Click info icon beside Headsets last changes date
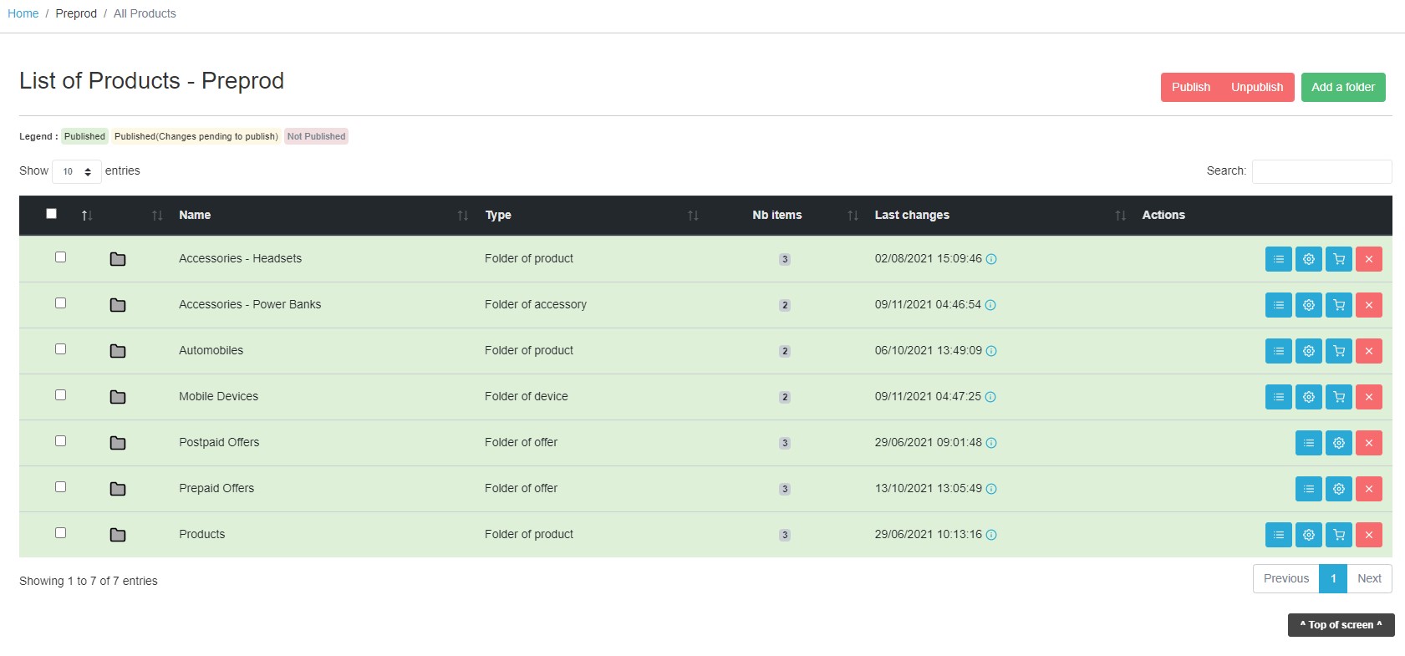Viewport: 1405px width, 656px height. (991, 259)
